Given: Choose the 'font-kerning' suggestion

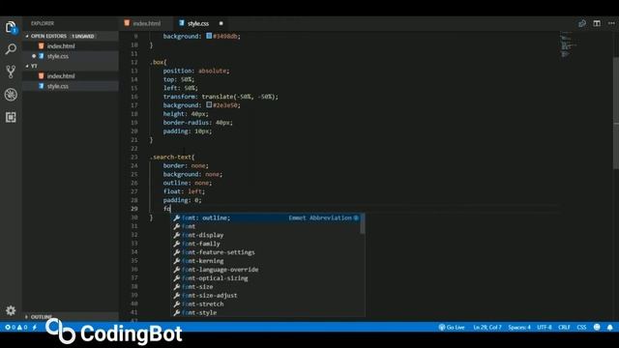Looking at the screenshot, I should click(266, 261).
